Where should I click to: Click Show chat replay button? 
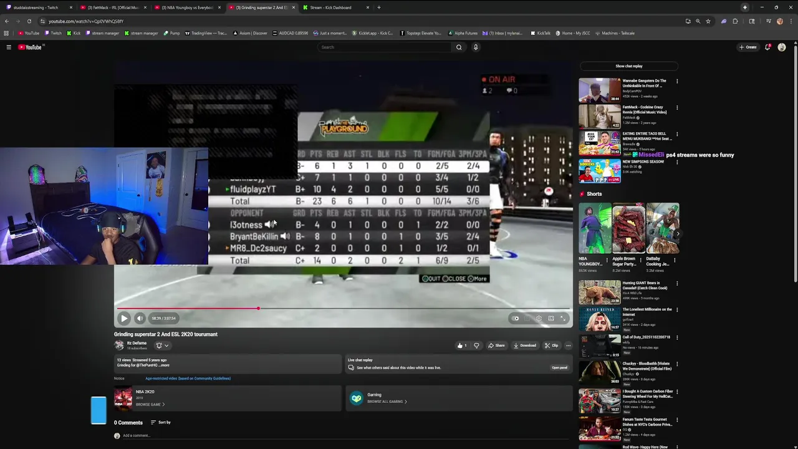(x=629, y=66)
